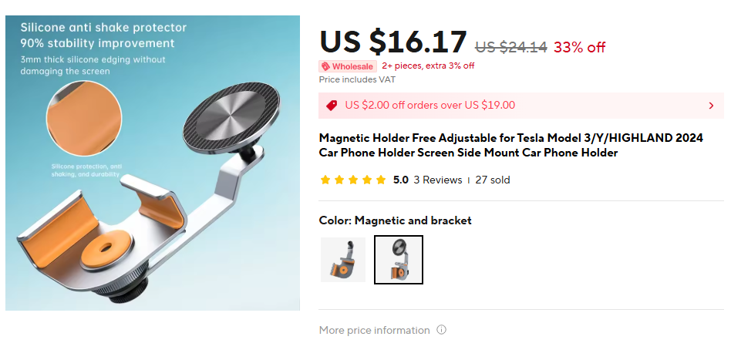
Task: Click the US $2.00 off orders coupon text
Action: tap(430, 106)
